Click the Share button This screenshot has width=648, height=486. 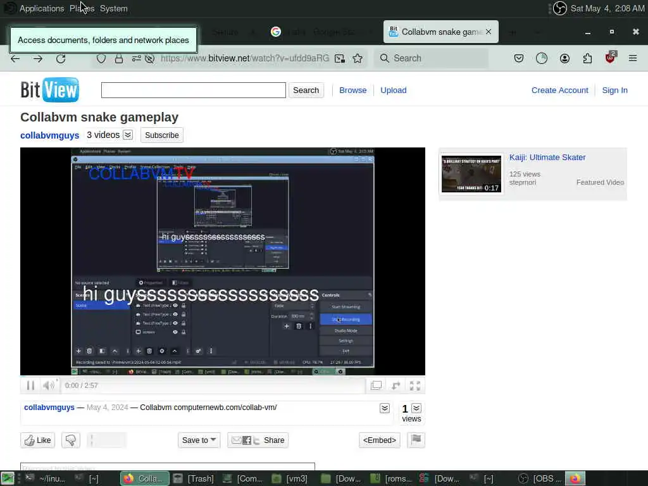[x=258, y=440]
